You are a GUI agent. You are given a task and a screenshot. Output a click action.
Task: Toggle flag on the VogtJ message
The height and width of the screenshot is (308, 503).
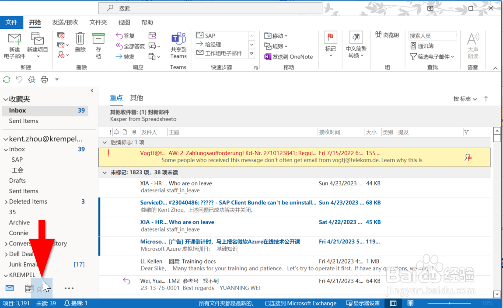point(468,157)
